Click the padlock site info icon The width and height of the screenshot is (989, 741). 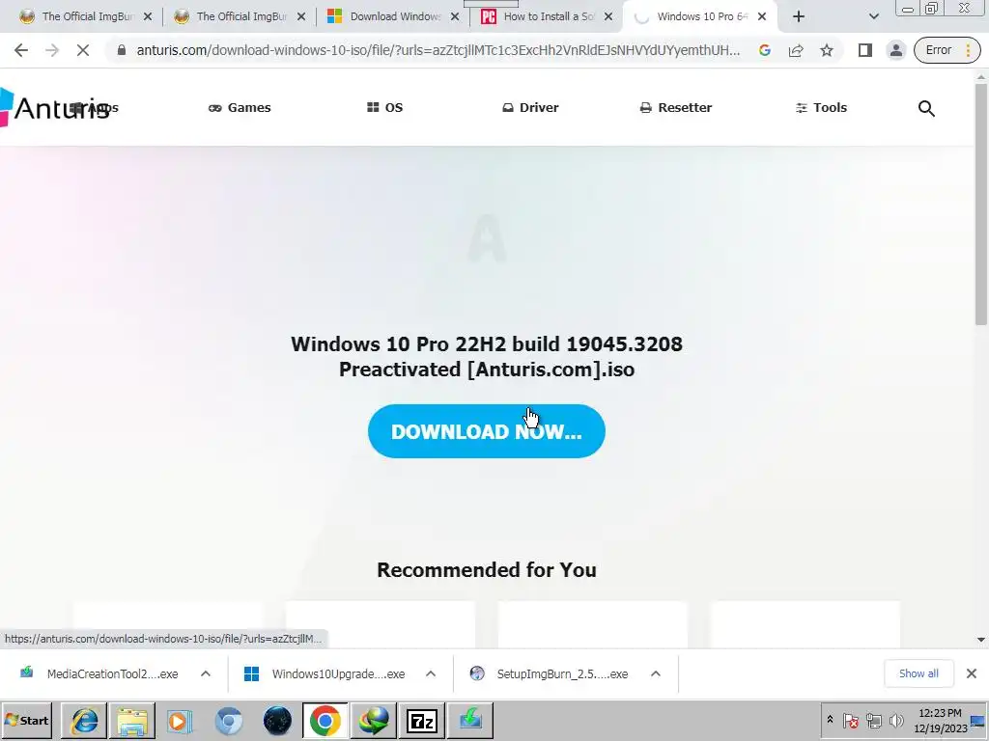[122, 50]
